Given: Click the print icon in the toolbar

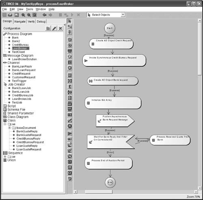Looking at the screenshot, I should pyautogui.click(x=10, y=15).
